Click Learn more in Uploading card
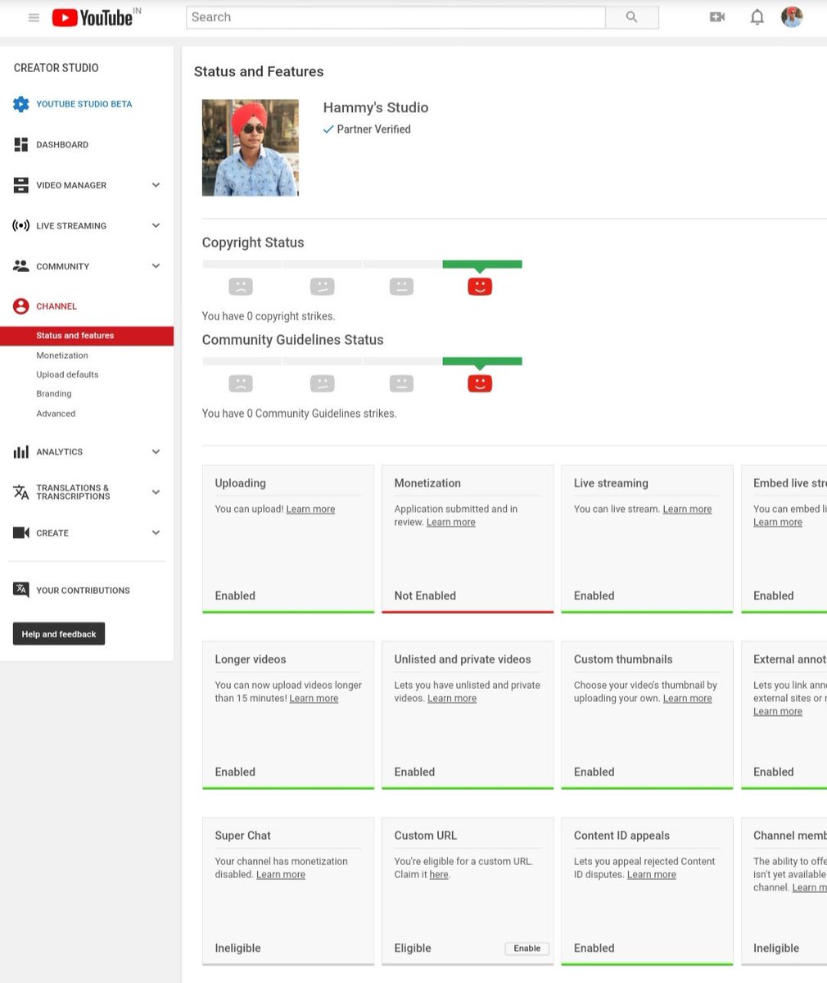The image size is (827, 983). [x=310, y=510]
